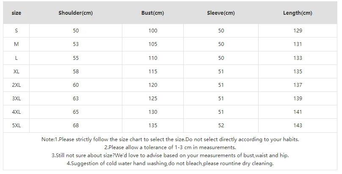Select the 2XL size row label

(17, 85)
